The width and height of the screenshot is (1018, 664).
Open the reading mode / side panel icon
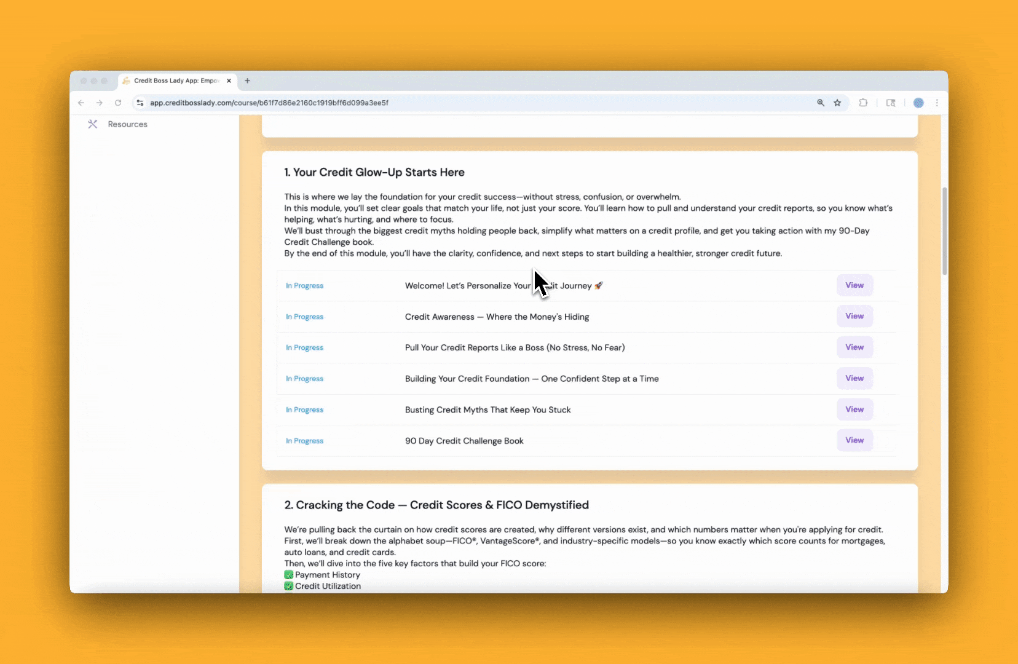(x=890, y=103)
